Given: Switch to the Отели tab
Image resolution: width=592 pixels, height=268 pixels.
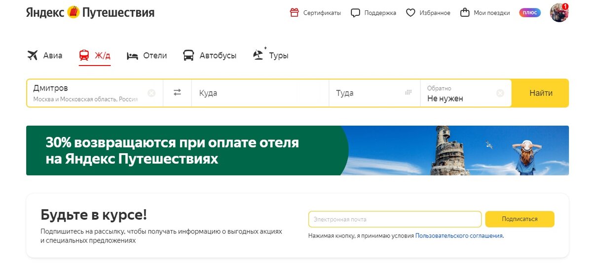Looking at the screenshot, I should point(147,56).
